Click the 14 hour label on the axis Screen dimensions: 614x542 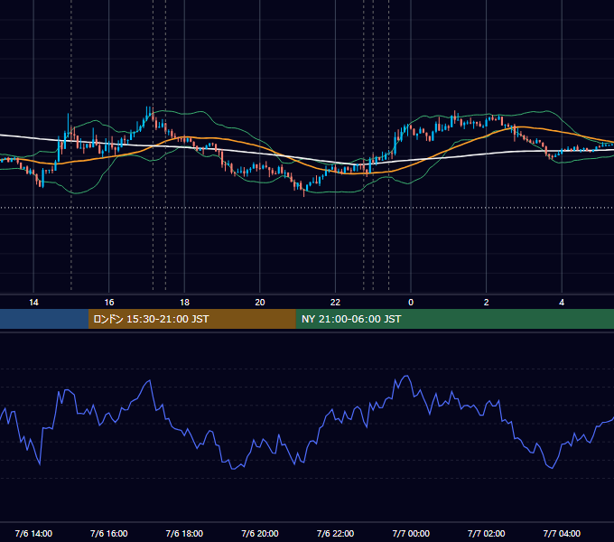(x=33, y=303)
